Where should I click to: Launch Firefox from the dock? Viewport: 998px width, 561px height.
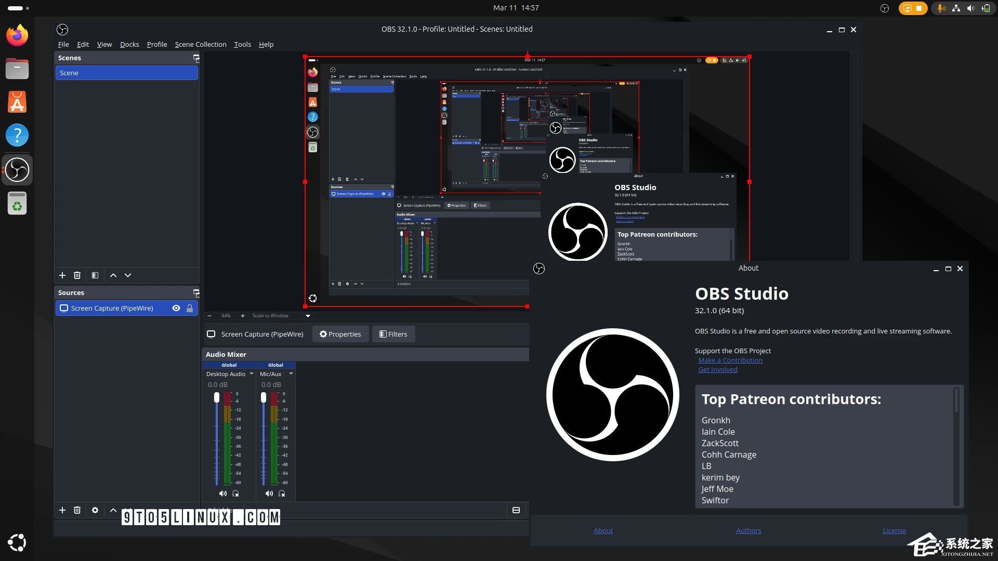[x=17, y=35]
